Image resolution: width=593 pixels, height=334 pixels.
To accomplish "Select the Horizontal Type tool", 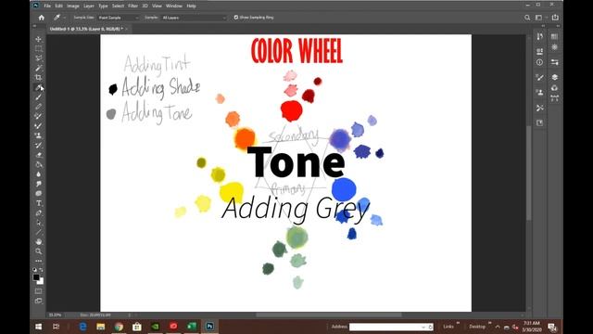I will pyautogui.click(x=39, y=203).
